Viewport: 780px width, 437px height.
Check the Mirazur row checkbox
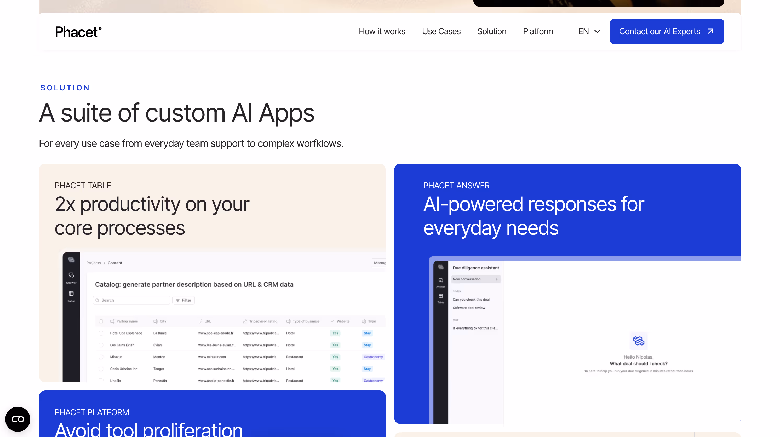[x=101, y=357]
